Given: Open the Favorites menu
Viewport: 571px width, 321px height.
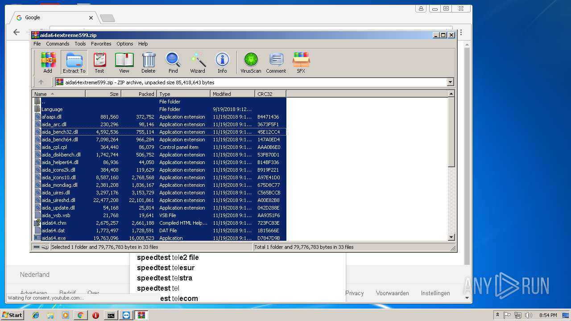Looking at the screenshot, I should coord(101,44).
